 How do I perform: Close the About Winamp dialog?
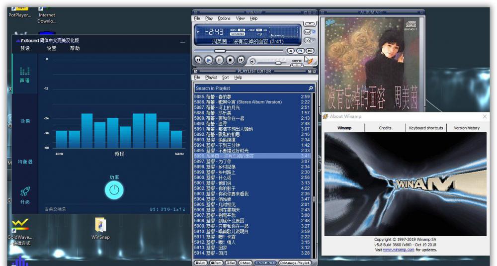tap(485, 116)
